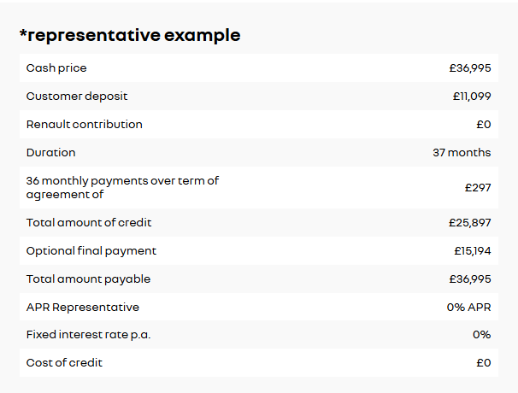The height and width of the screenshot is (393, 518).
Task: Select the Cash price label
Action: (56, 68)
